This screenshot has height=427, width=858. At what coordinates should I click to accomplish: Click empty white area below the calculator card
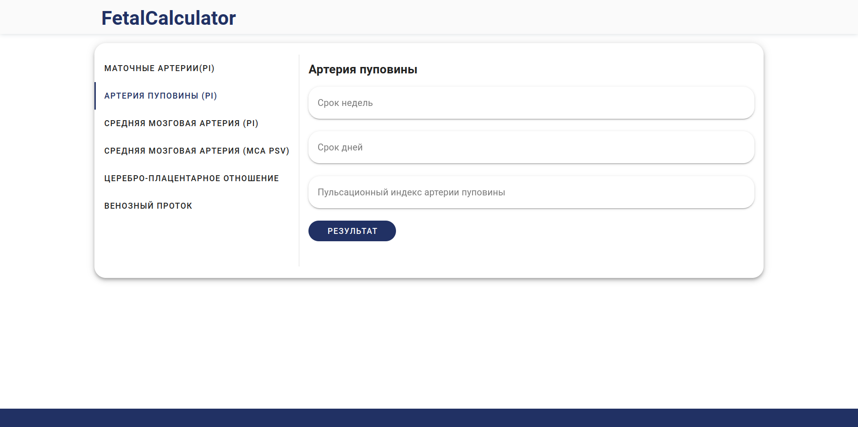click(429, 344)
